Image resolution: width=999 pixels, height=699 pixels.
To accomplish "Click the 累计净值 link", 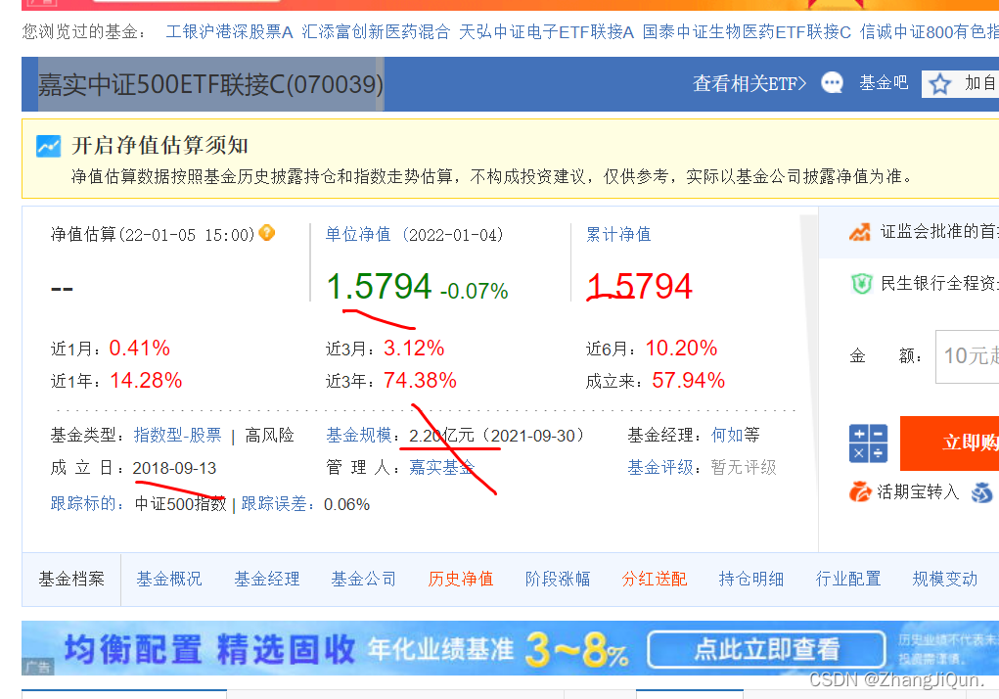I will pyautogui.click(x=618, y=235).
